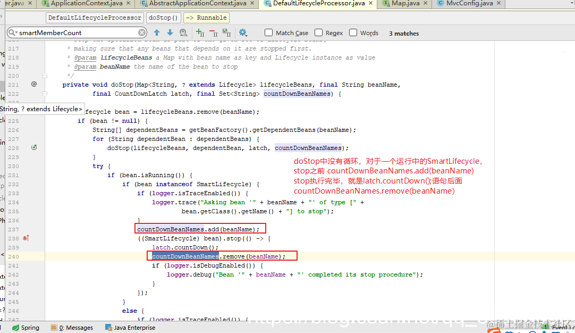
Task: Click getDependentBeans(beanName) call
Action: (302, 130)
